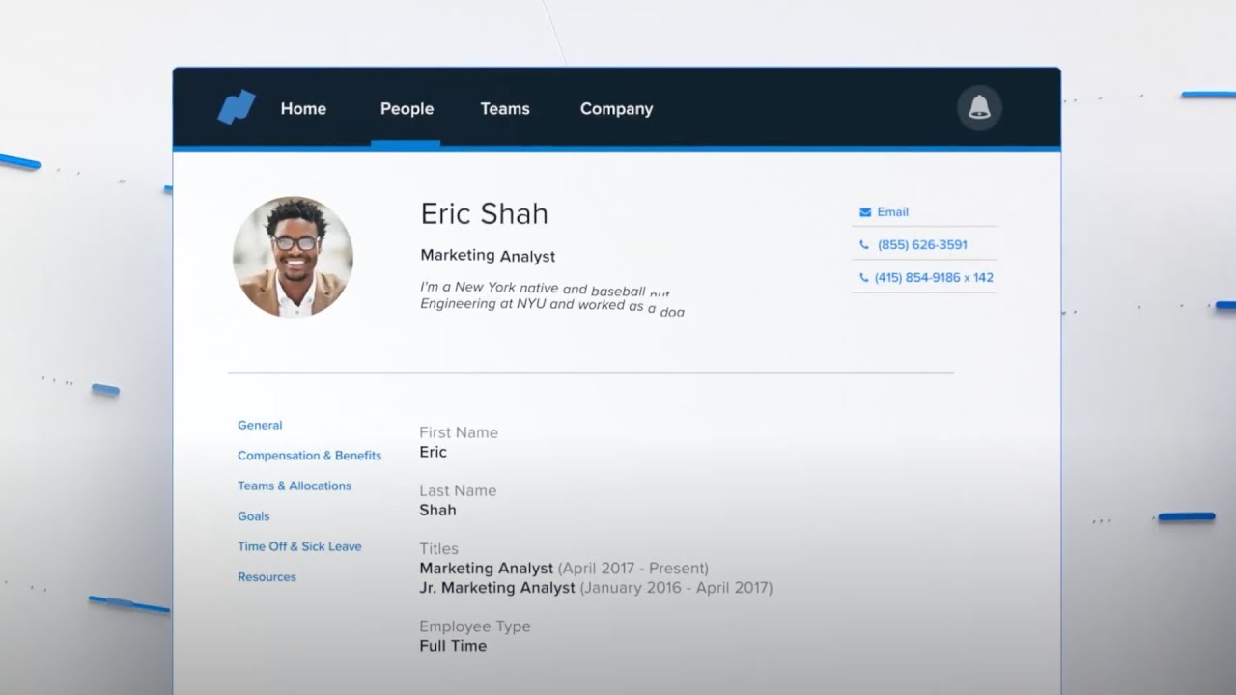Click the Jr. Marketing Analyst title entry

[x=596, y=588]
